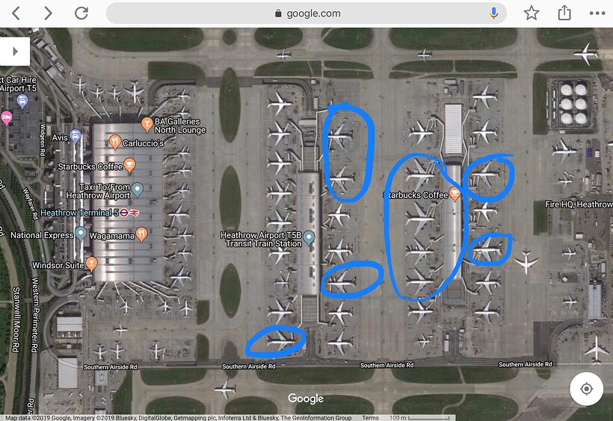Reload the page with the refresh icon
Viewport: 613px width, 421px height.
coord(81,13)
